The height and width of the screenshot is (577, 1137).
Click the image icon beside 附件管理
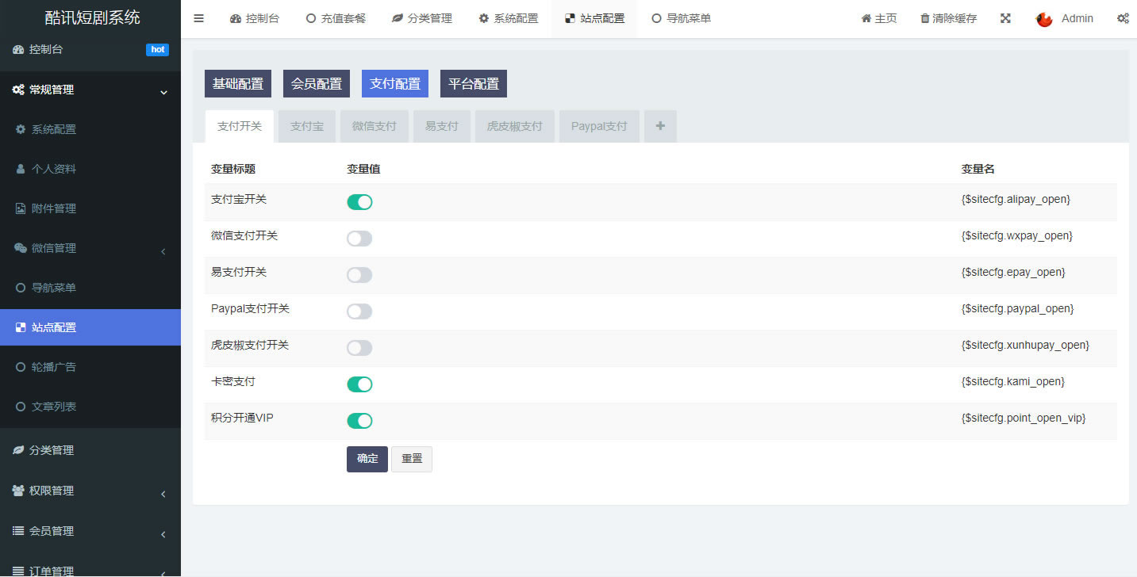coord(21,208)
